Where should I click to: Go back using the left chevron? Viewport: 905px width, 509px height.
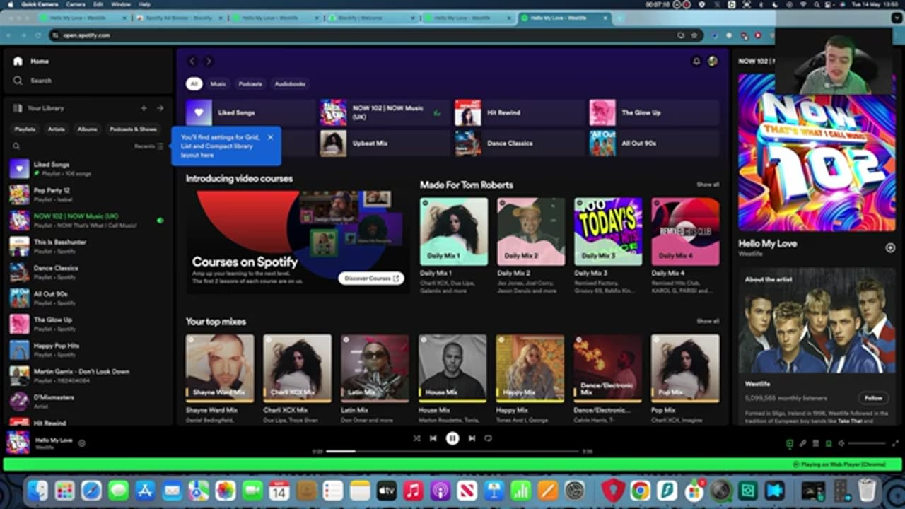[192, 62]
